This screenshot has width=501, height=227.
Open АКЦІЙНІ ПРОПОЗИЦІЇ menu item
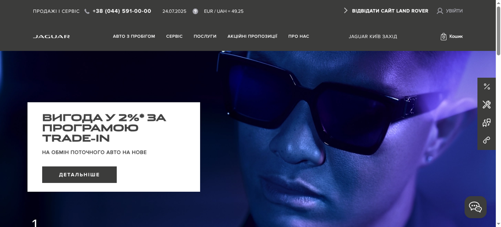tap(252, 36)
